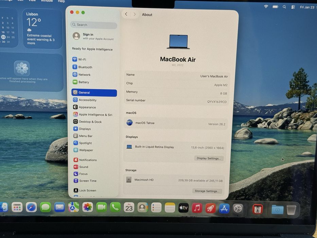Viewport: 317px width, 238px height.
Task: Open System Settings from the Dock
Action: (x=238, y=209)
